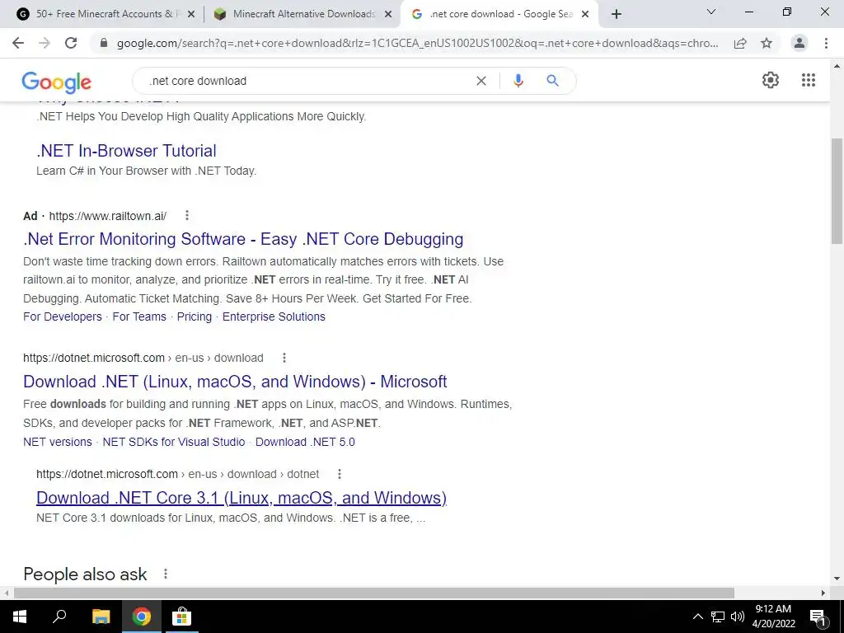Viewport: 844px width, 633px height.
Task: Open options for .NET Core 3.1 result
Action: point(339,474)
